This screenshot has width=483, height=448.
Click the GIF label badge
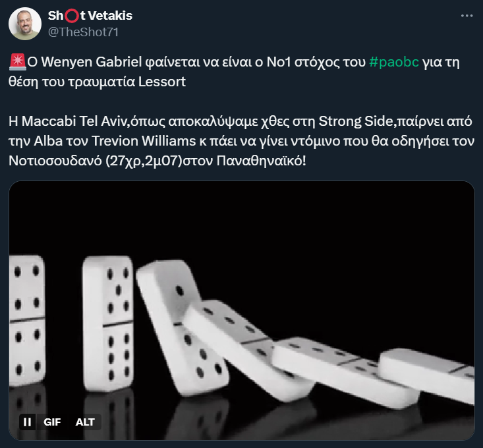pos(52,422)
